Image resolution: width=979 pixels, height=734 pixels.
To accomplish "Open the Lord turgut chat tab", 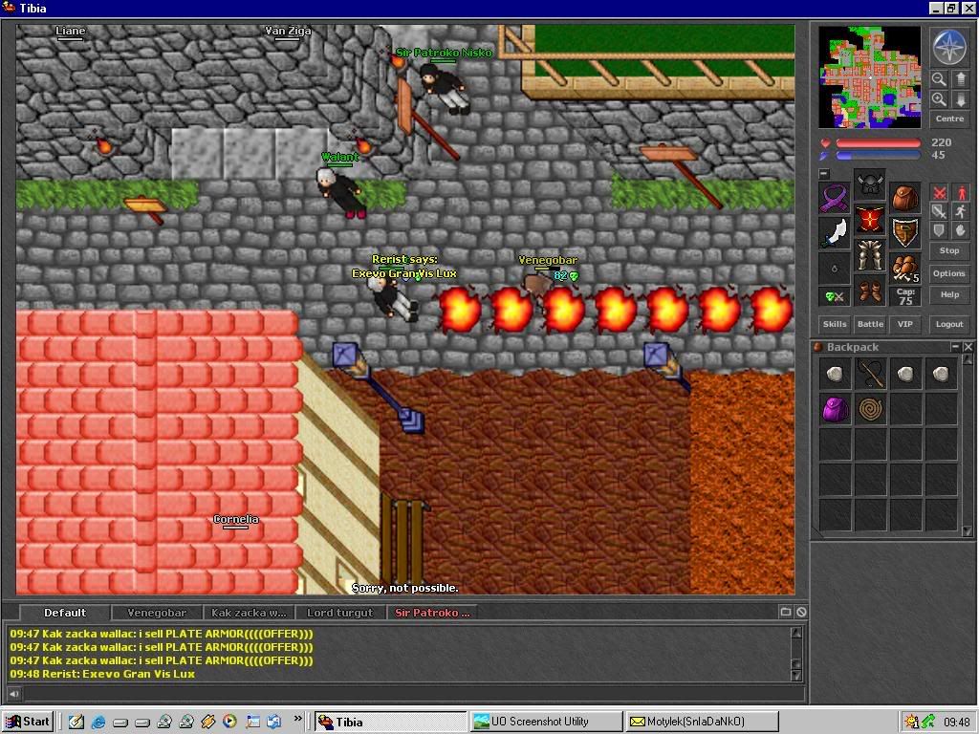I will [x=340, y=613].
